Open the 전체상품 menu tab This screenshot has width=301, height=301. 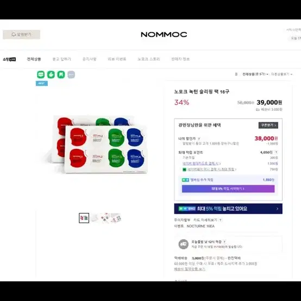point(34,59)
